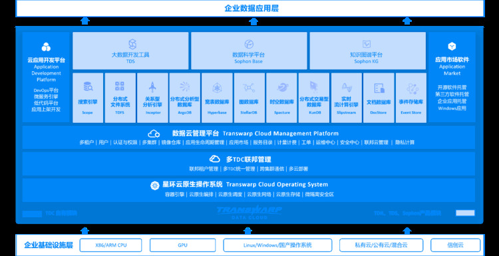Viewport: 499px width, 256px height.
Task: Open the Sophon Base data science tile
Action: (249, 51)
